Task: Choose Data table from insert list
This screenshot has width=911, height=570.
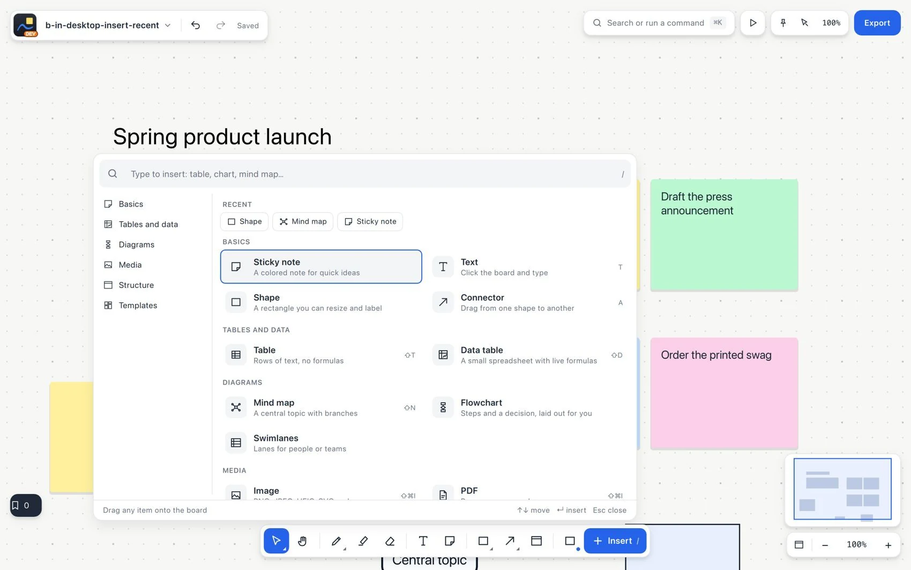Action: (x=528, y=355)
